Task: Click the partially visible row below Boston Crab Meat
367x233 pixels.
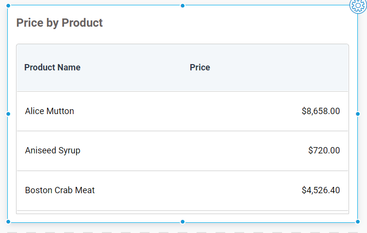Action: click(x=183, y=212)
